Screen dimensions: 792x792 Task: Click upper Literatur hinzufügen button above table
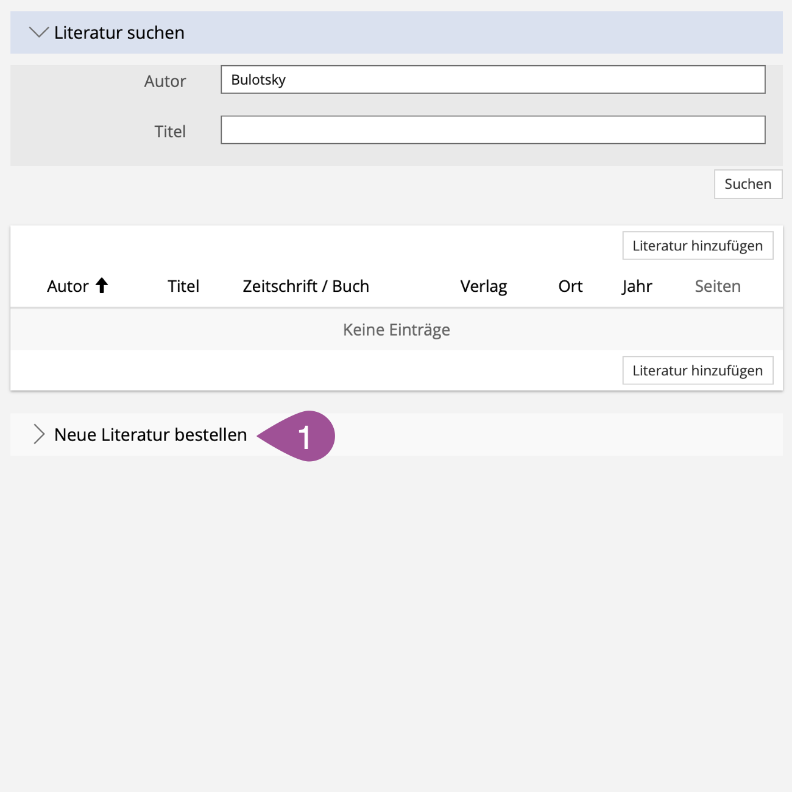click(697, 246)
